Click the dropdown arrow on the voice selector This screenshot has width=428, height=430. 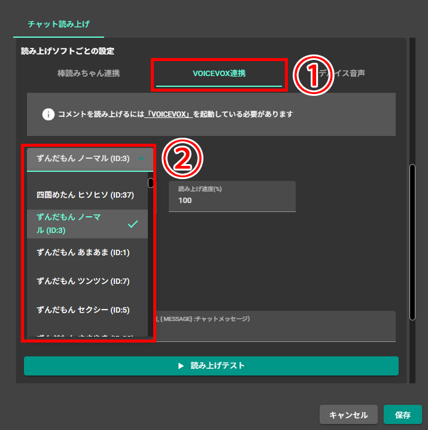(141, 159)
